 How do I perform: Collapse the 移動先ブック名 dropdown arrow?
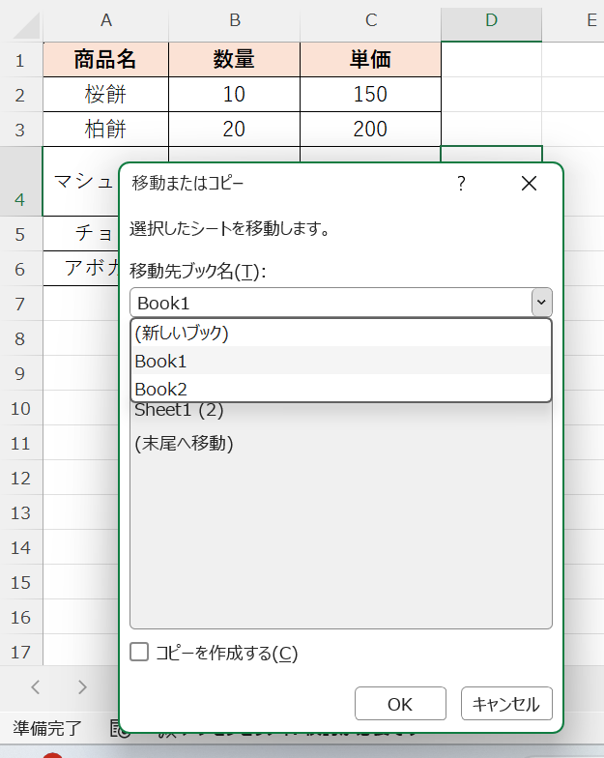click(x=541, y=303)
